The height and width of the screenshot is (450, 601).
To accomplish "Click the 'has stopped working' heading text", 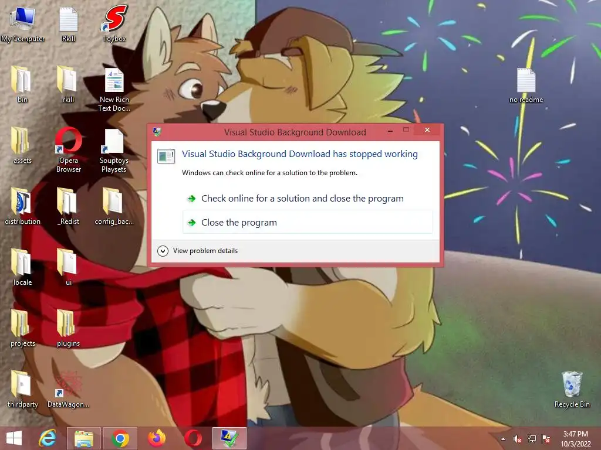I will [300, 154].
